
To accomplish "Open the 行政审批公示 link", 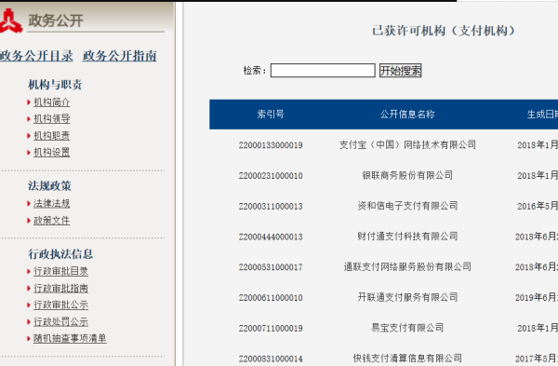I will click(60, 305).
